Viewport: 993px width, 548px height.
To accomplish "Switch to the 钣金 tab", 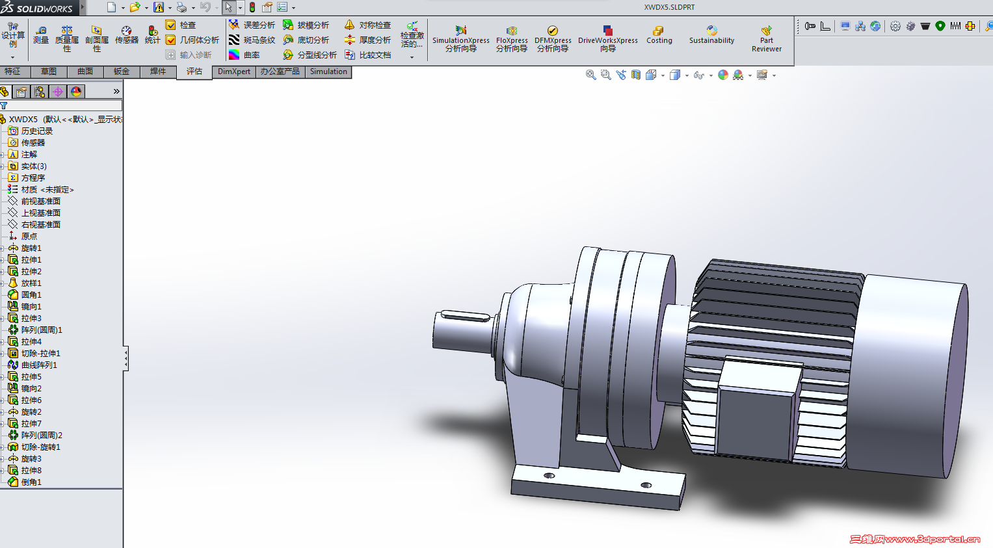I will (x=122, y=72).
